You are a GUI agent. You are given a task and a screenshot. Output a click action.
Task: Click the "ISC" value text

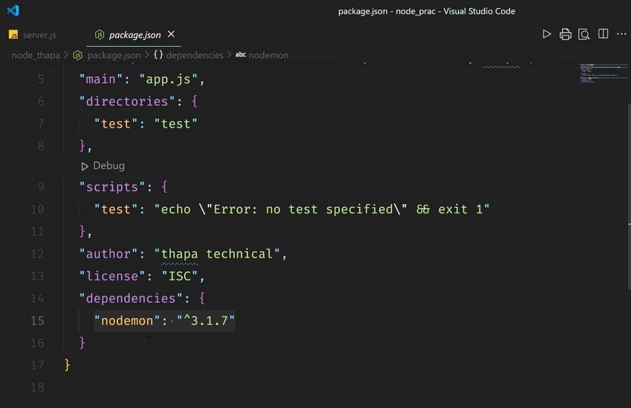(x=180, y=276)
